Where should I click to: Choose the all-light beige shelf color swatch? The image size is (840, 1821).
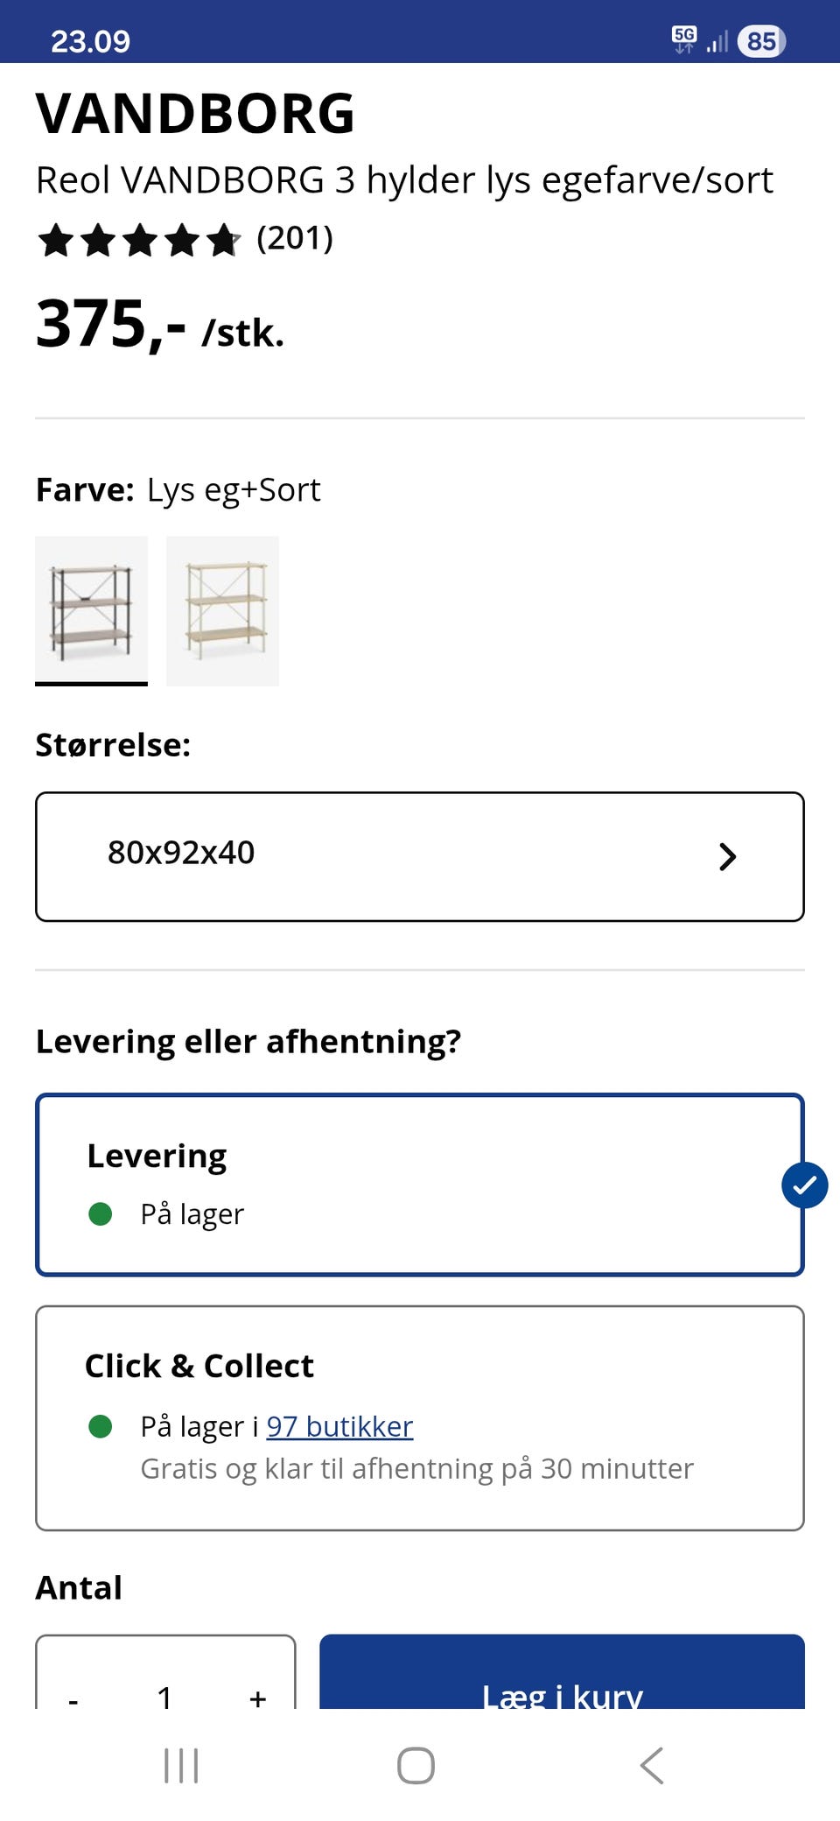[222, 610]
